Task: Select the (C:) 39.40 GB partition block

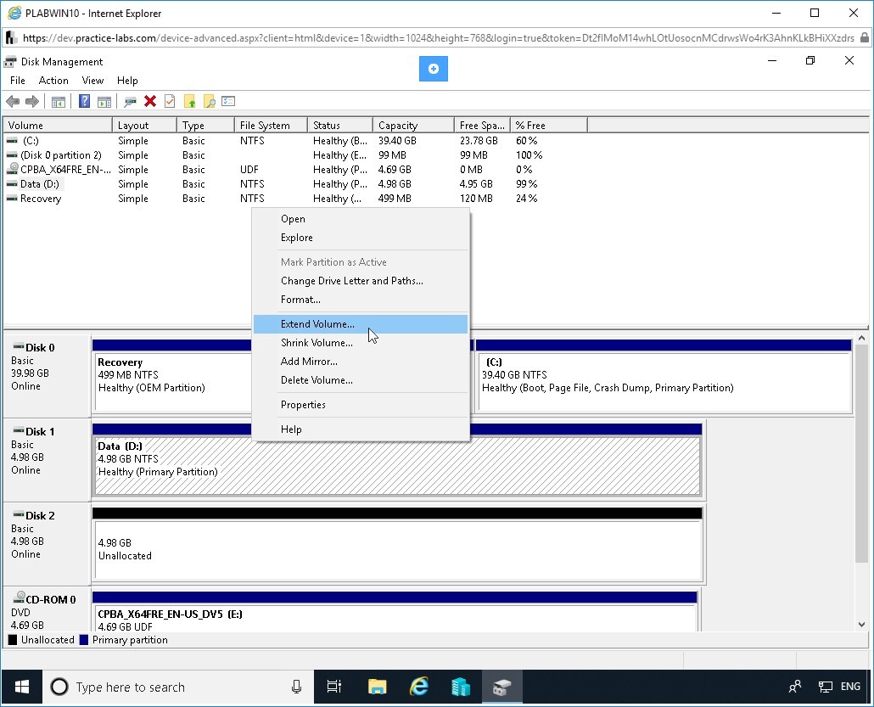Action: point(664,381)
